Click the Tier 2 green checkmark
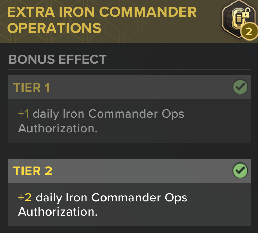The width and height of the screenshot is (258, 233). [240, 170]
